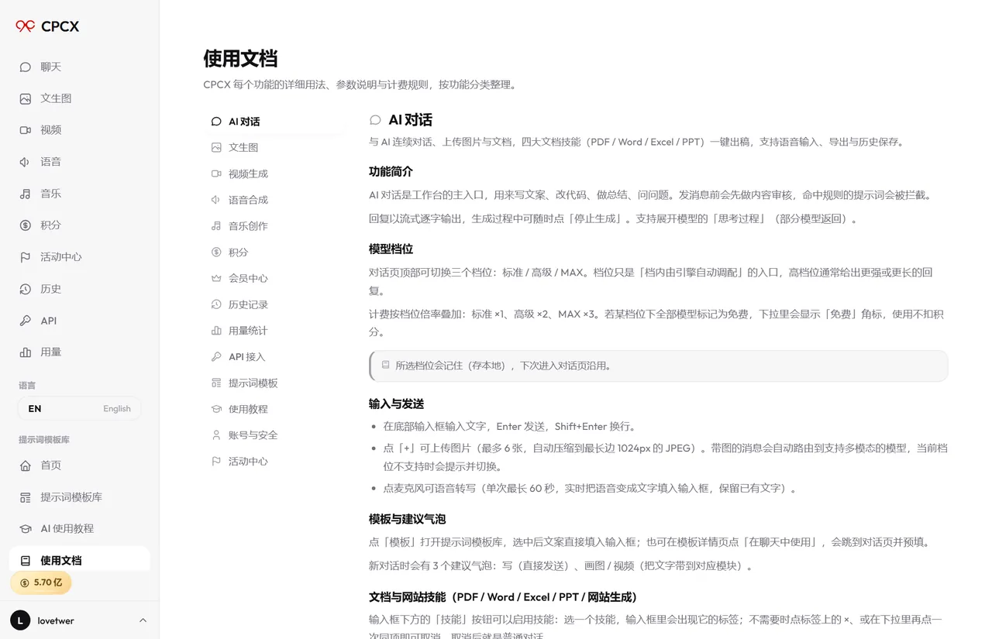Open 历史记录 section in docs navigation
The width and height of the screenshot is (992, 639).
coord(275,304)
